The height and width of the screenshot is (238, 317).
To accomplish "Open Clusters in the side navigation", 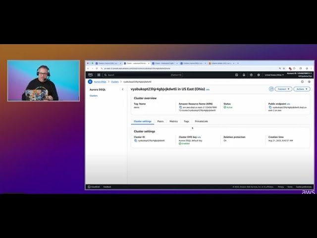I will pos(94,96).
